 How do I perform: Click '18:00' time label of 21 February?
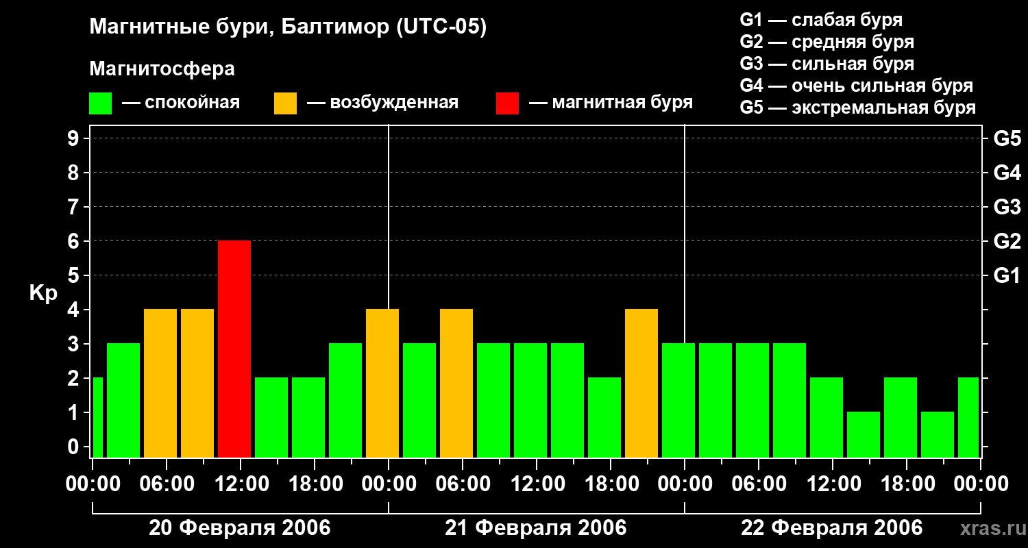tap(611, 484)
